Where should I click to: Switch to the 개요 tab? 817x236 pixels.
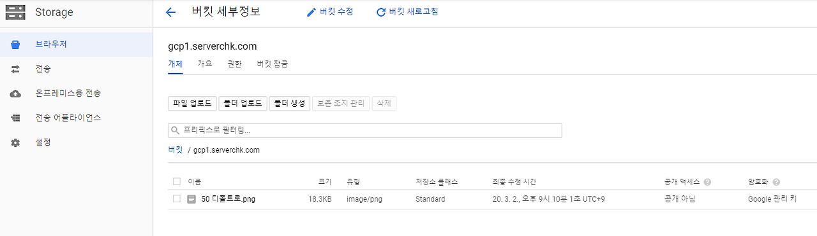tap(205, 64)
